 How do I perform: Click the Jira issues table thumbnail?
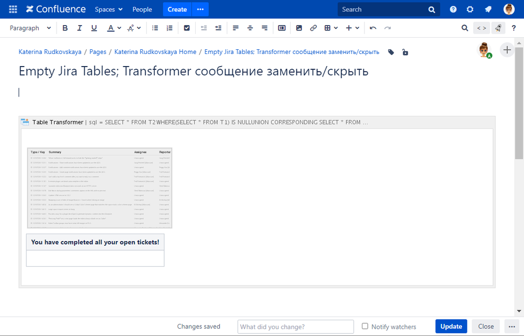(100, 188)
